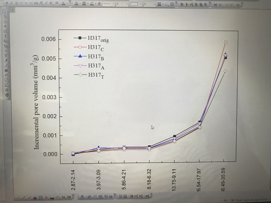This screenshot has height=203, width=271.
Task: Click the Underline formatting button
Action: (x=16, y=3)
